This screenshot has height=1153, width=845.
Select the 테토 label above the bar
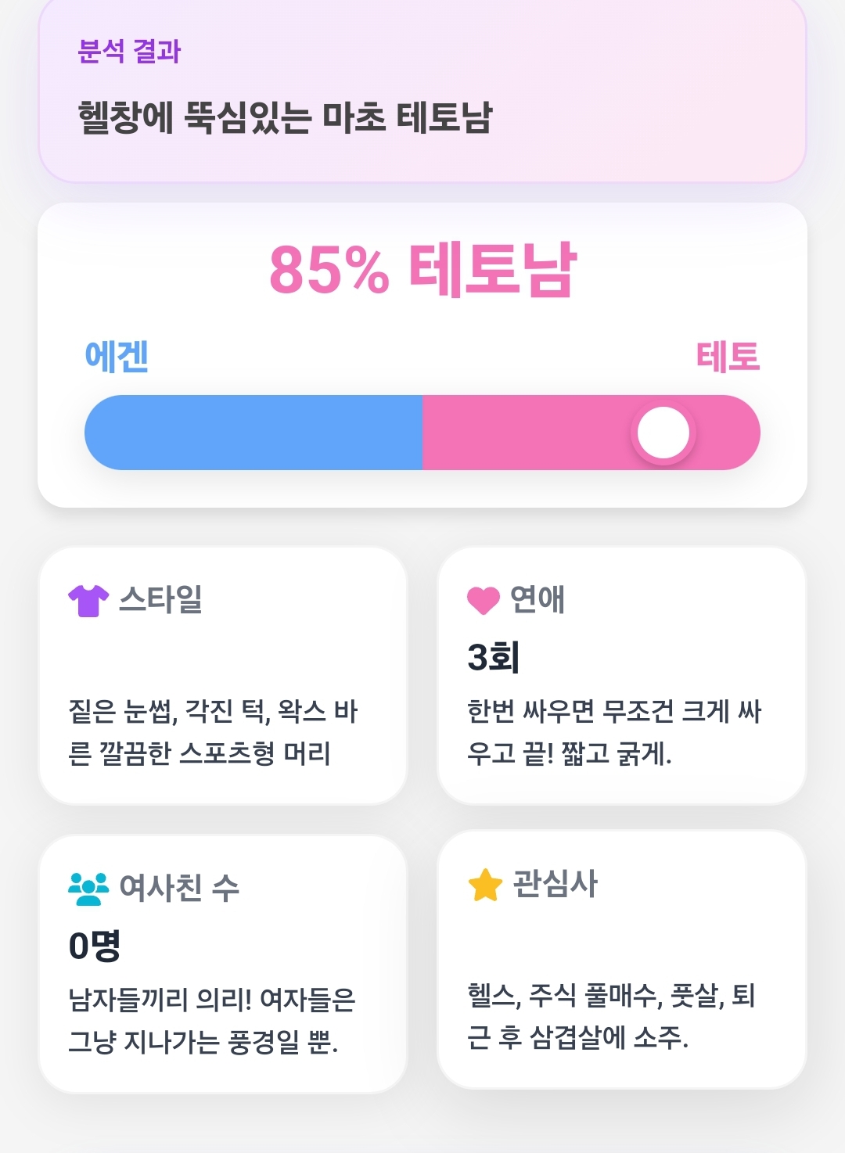coord(728,357)
